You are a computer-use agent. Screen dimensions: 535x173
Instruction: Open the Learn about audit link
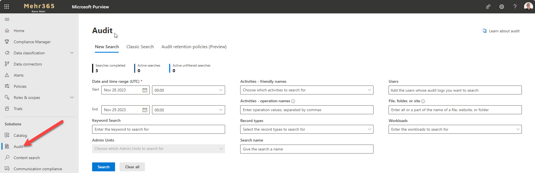[x=504, y=31]
